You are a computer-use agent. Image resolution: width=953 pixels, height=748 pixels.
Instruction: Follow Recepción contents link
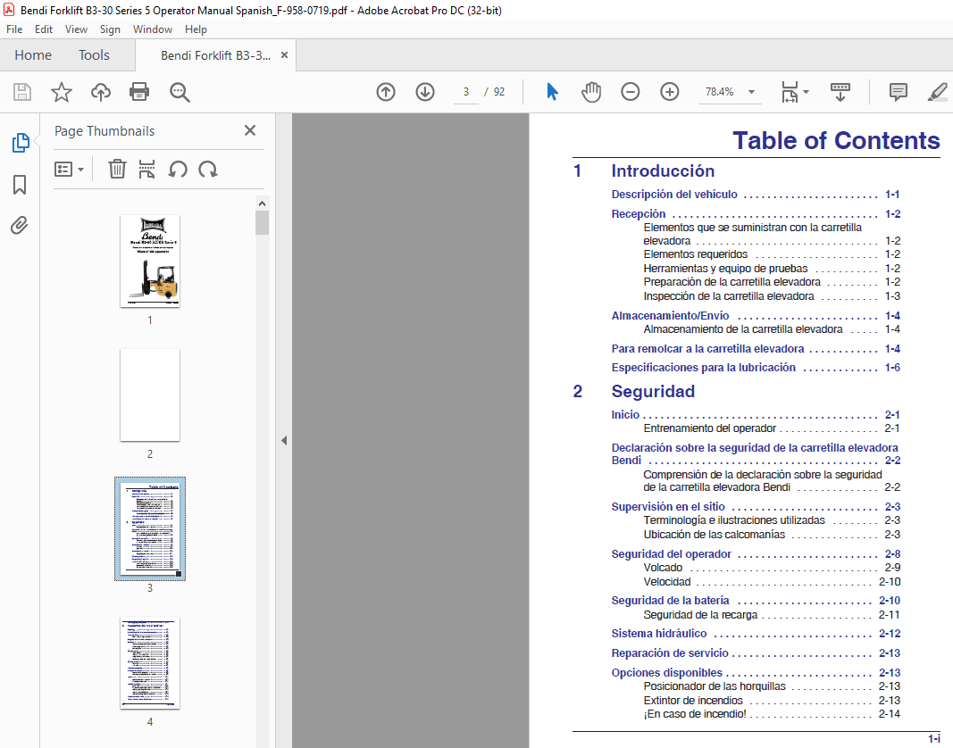point(639,214)
